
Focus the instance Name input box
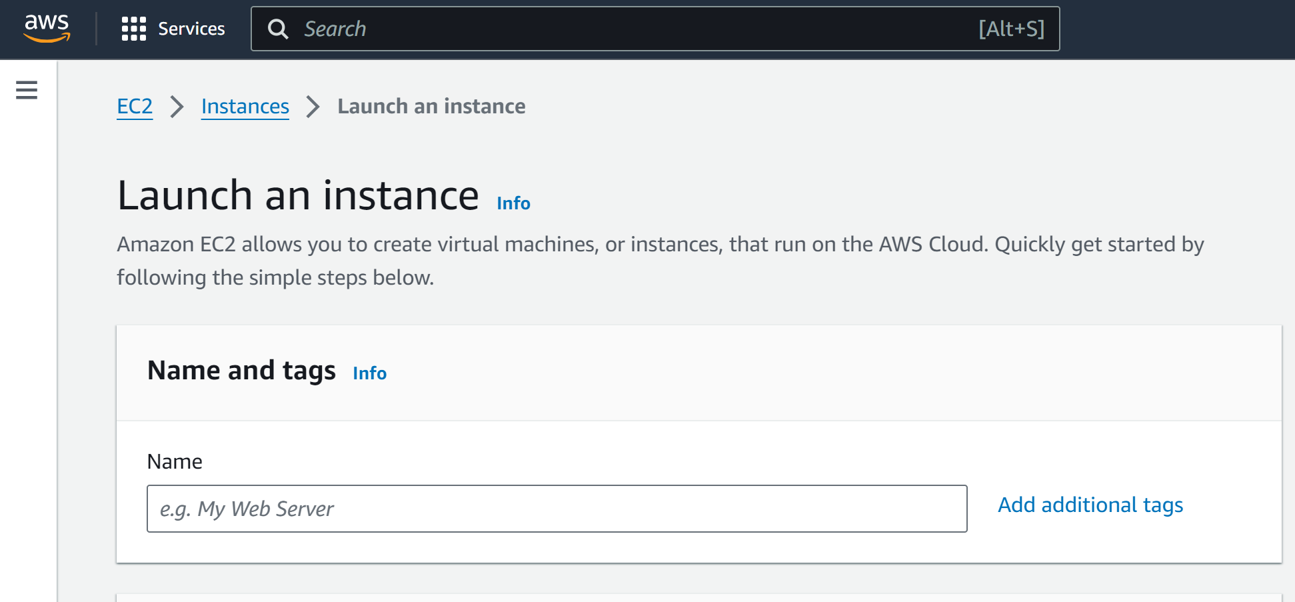557,509
